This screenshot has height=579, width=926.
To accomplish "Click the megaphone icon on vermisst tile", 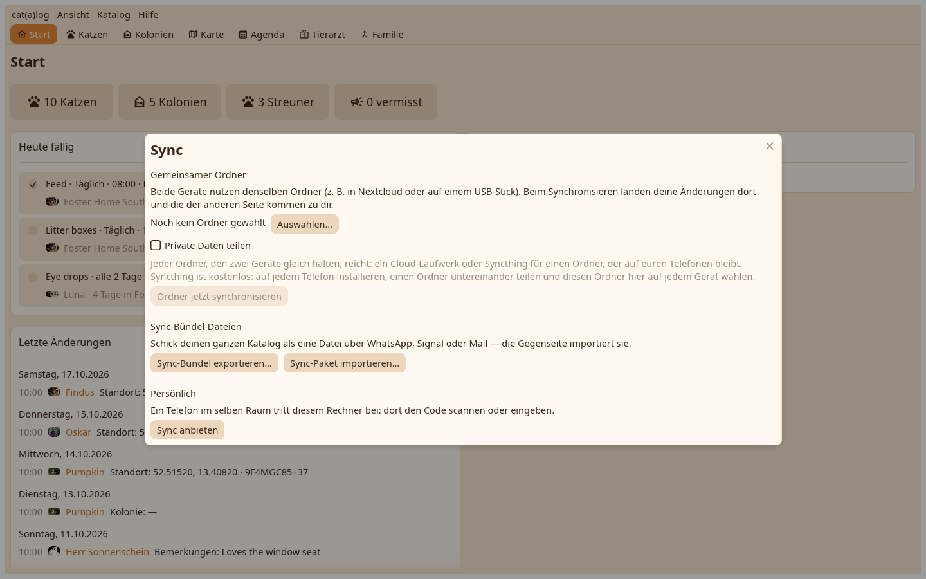I will tap(356, 102).
